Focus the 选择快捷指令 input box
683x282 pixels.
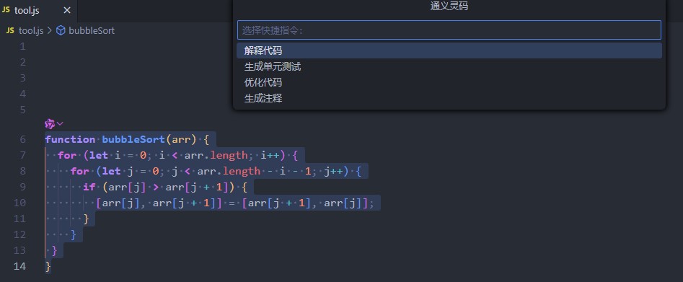(449, 30)
